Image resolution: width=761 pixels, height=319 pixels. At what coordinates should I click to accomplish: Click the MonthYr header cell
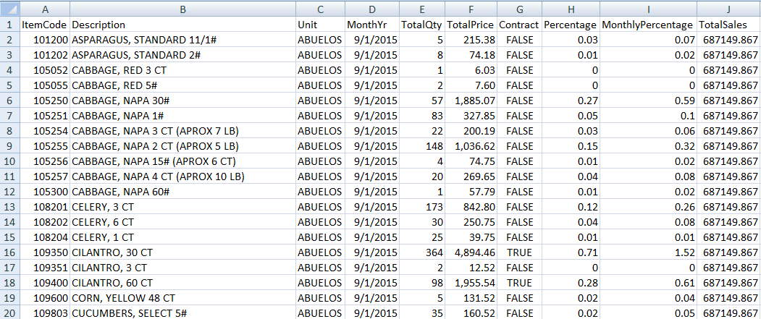tap(372, 25)
